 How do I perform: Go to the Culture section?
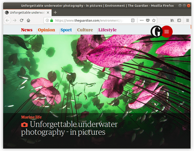pyautogui.click(x=85, y=30)
